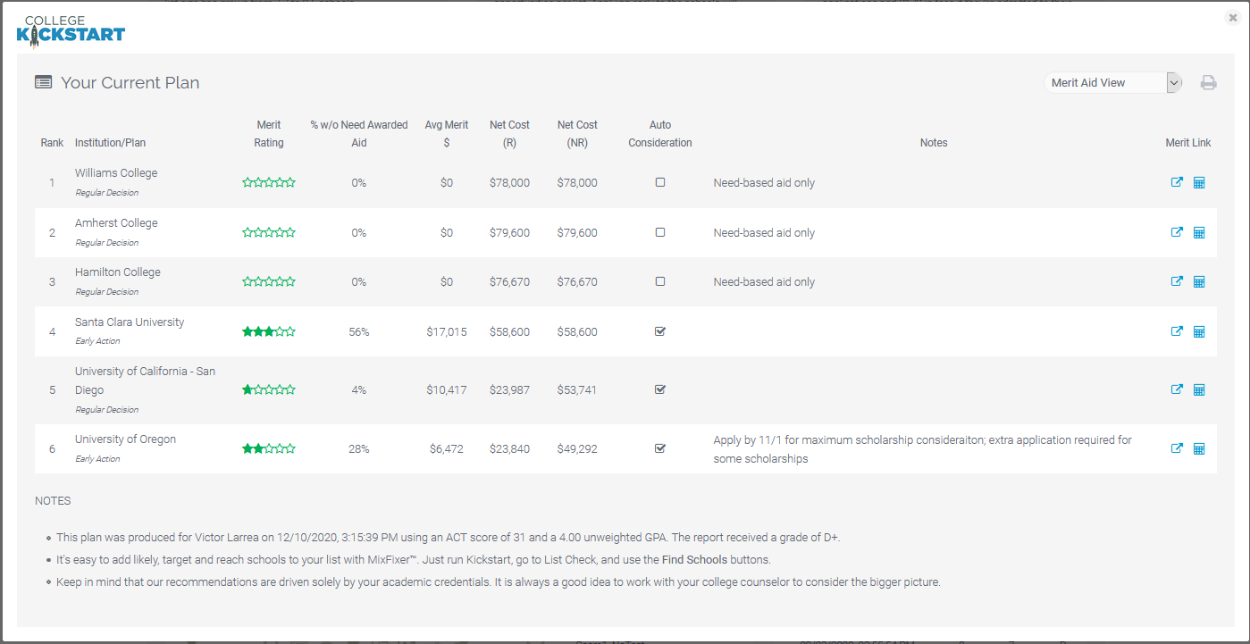Click the Merit Link column header

pos(1188,143)
